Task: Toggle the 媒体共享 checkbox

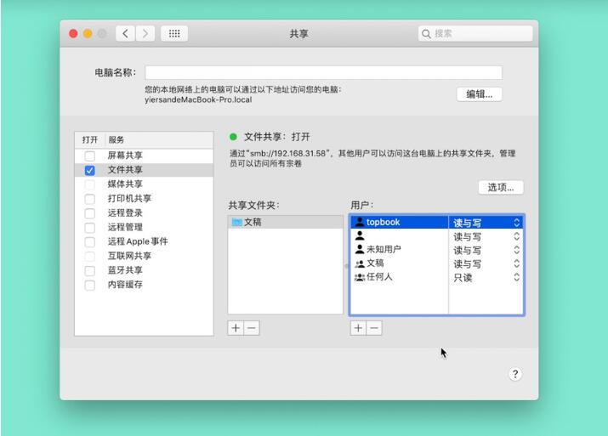Action: coord(89,184)
